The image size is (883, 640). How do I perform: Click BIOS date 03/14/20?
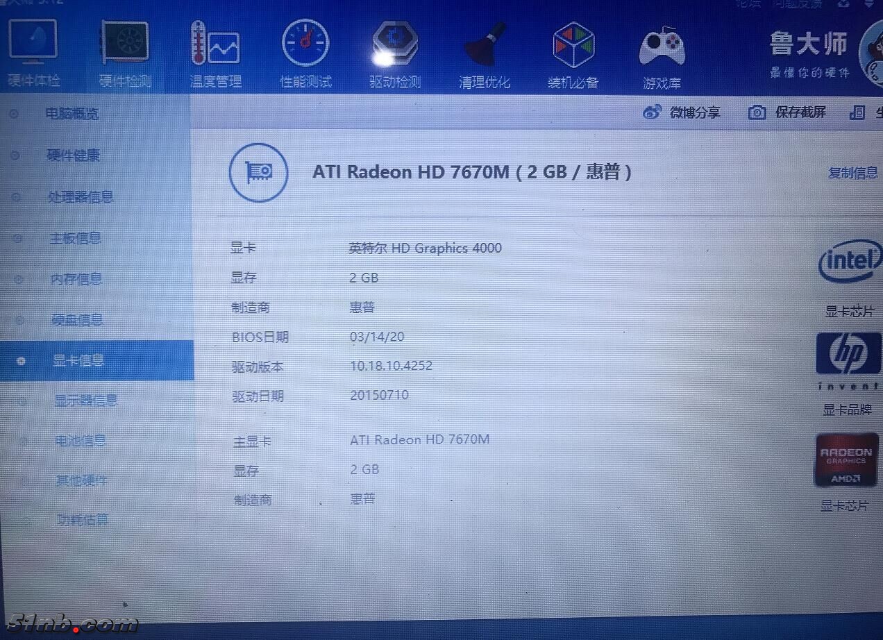377,337
